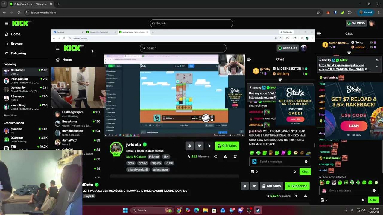Collapse the chat panel with the arrow icon
The width and height of the screenshot is (383, 215).
click(319, 34)
